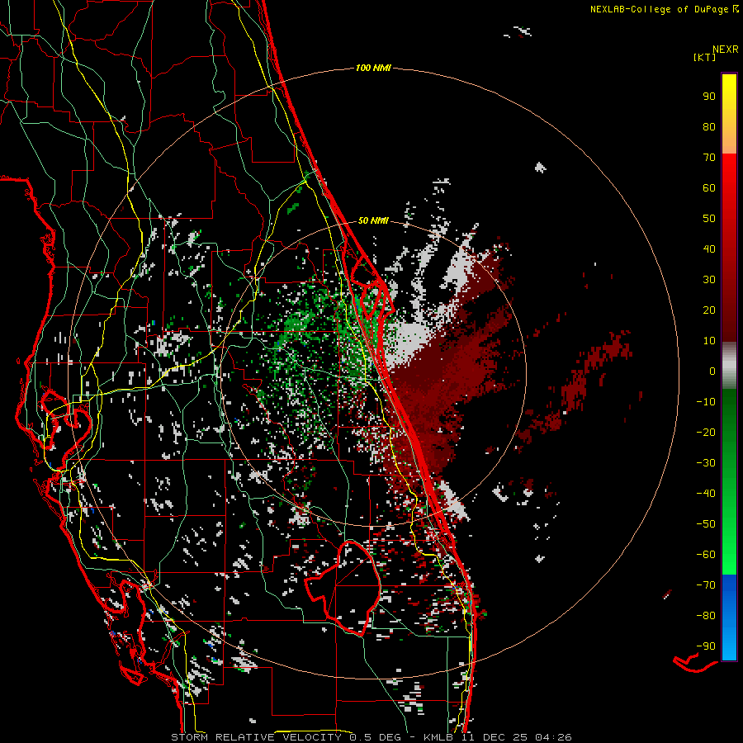743x743 pixels.
Task: Click the blue bottom segment of the color bar
Action: (x=729, y=618)
